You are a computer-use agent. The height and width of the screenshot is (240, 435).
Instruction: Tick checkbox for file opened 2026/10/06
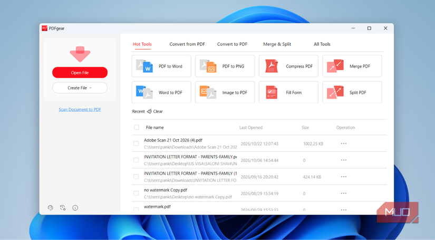[136, 160]
